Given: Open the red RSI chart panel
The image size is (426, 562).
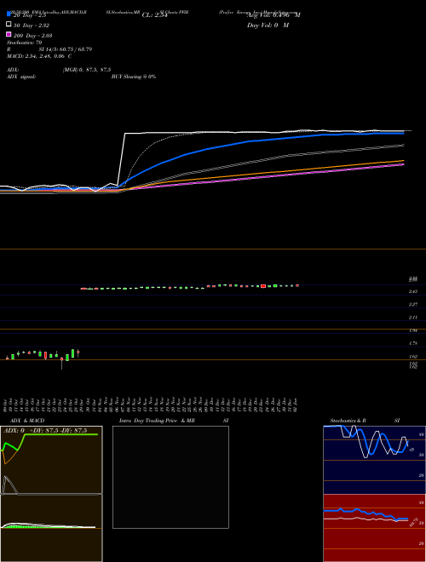Looking at the screenshot, I should tap(374, 528).
